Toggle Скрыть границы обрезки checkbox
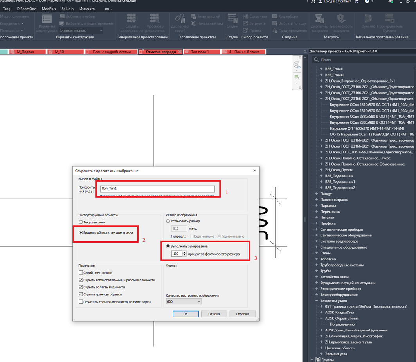Viewport: 416px width, 362px height. (81, 294)
